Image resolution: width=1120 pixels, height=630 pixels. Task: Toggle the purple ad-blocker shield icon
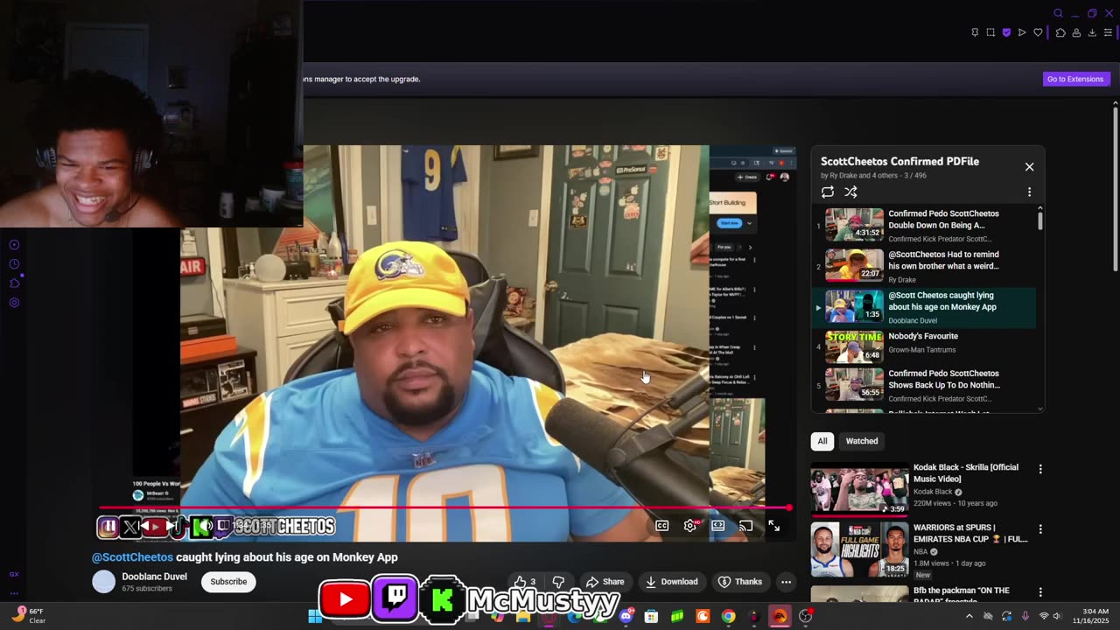(1006, 32)
